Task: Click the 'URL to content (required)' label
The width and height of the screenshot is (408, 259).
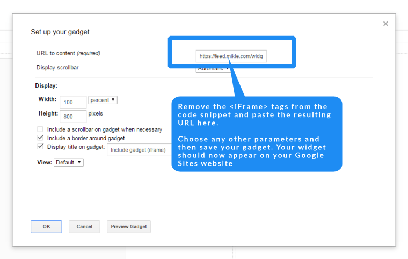Action: click(68, 53)
